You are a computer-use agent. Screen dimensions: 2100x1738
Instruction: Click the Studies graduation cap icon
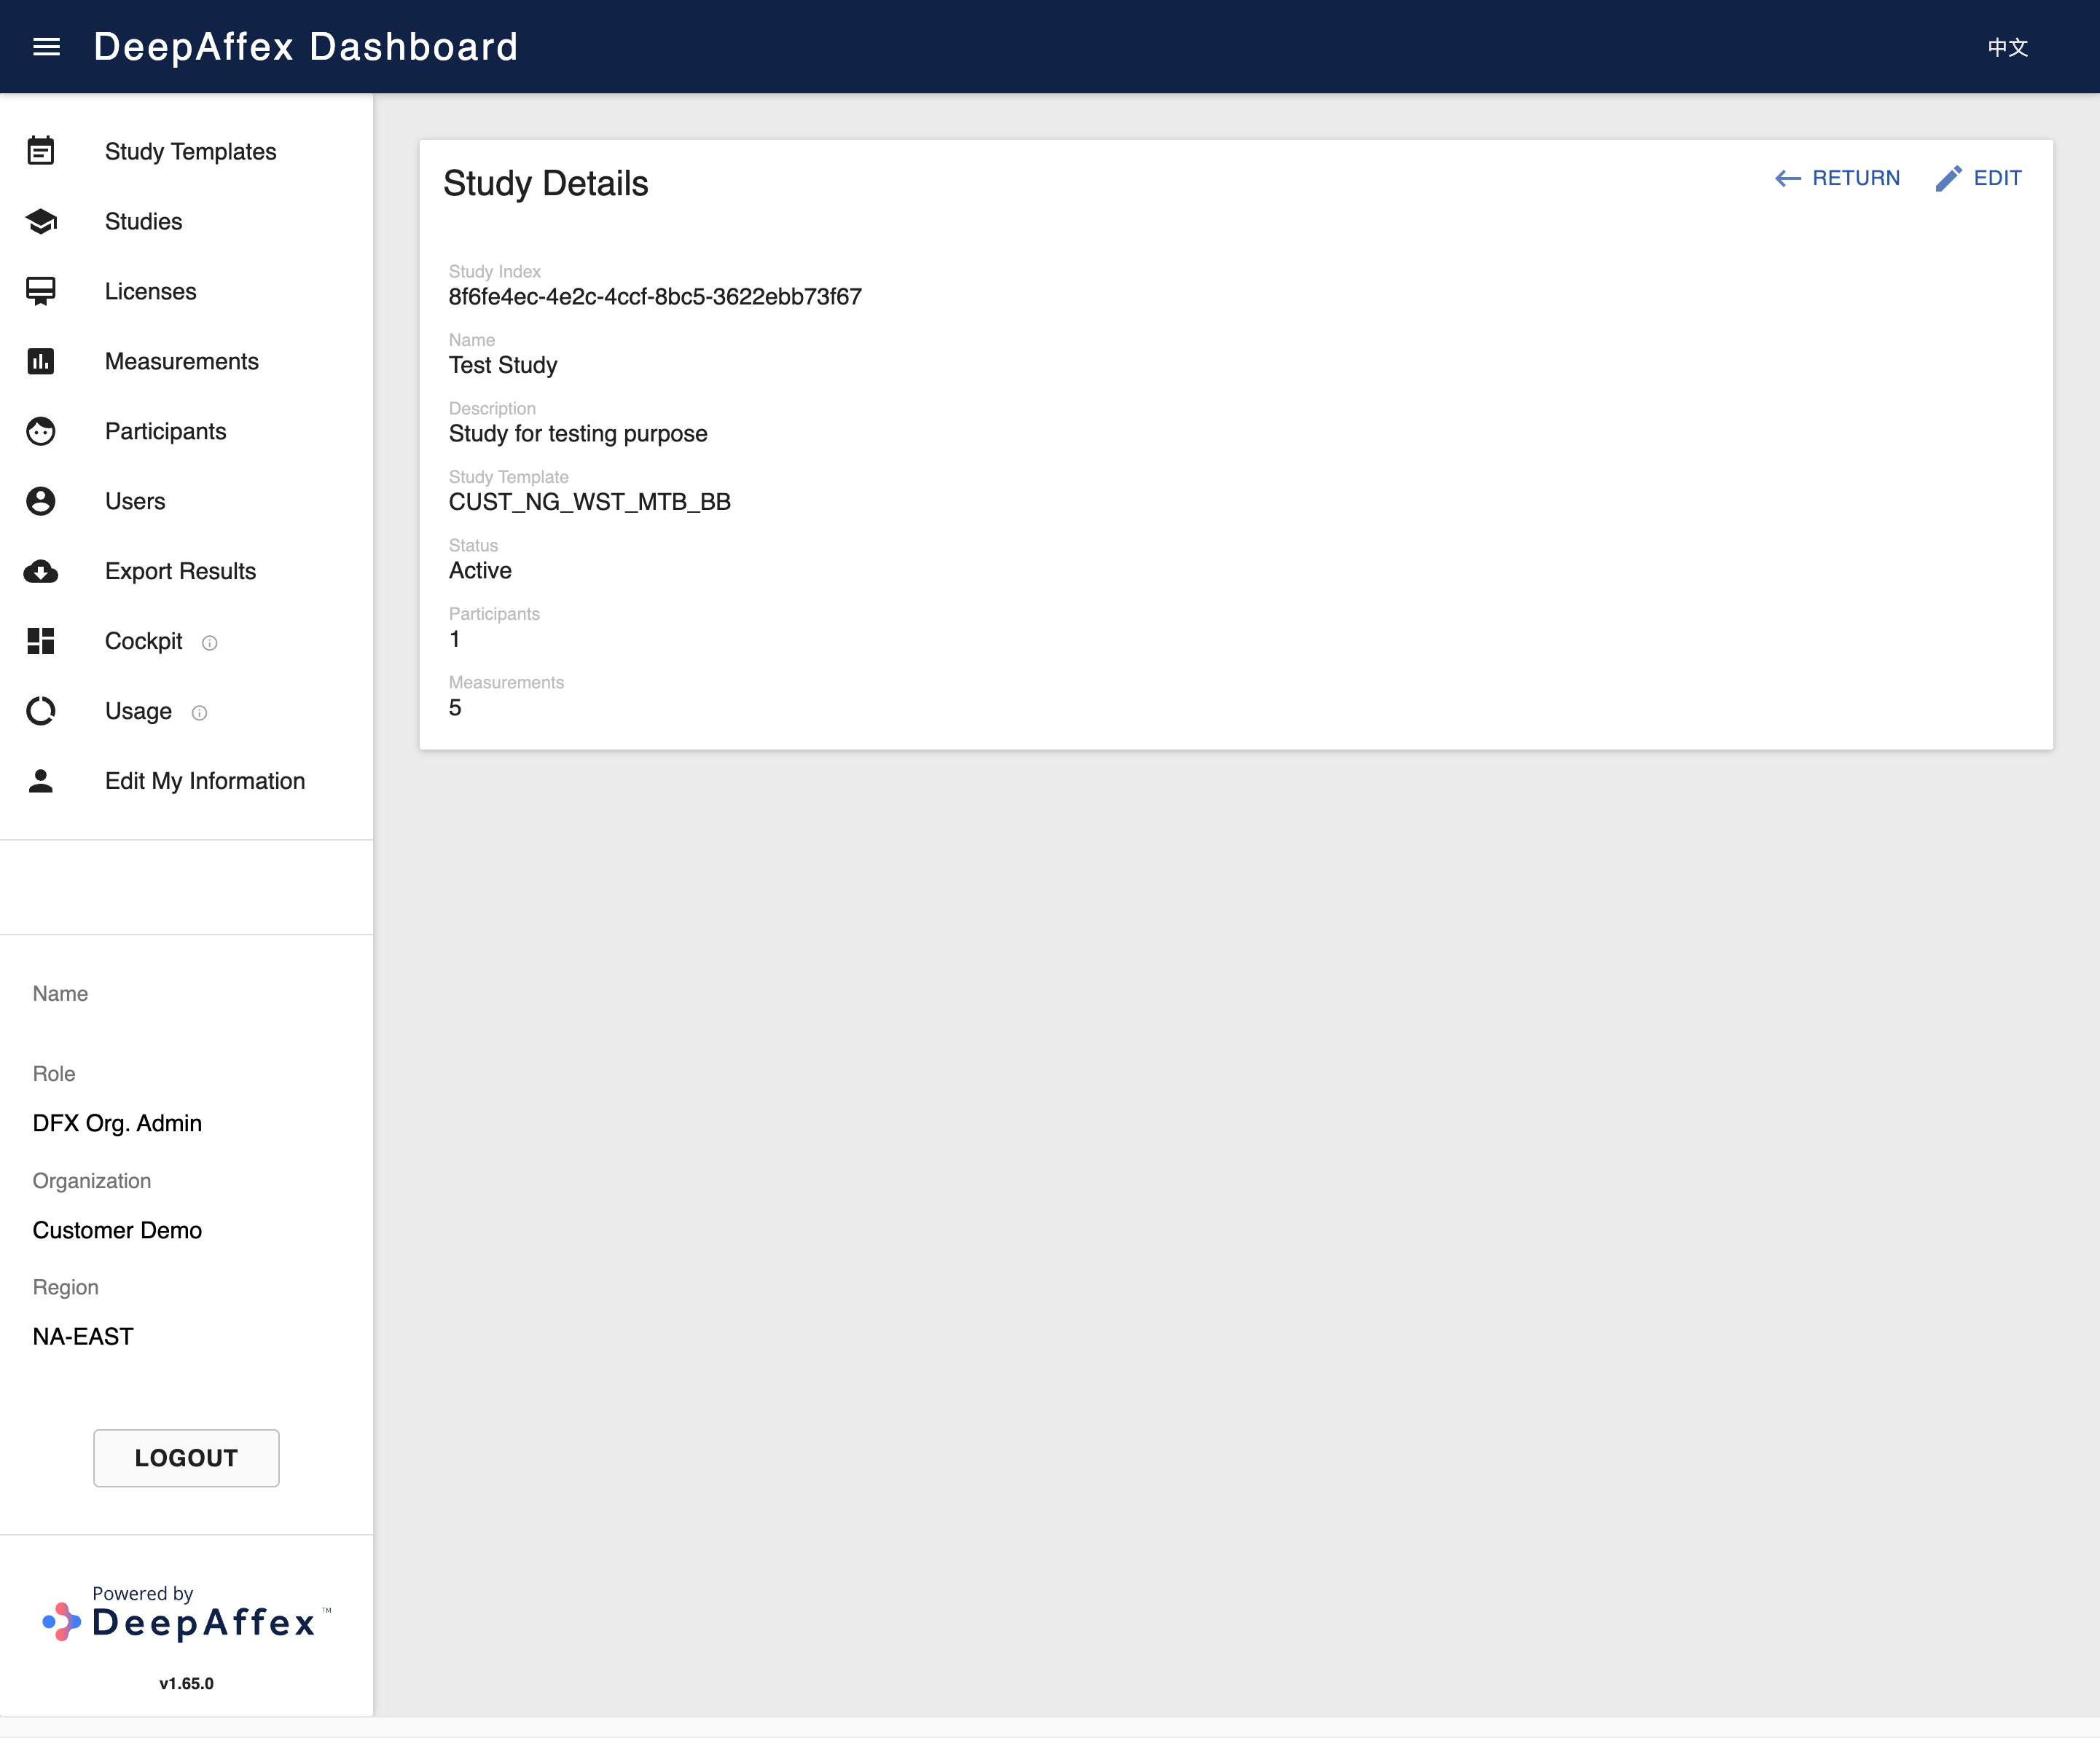click(41, 221)
